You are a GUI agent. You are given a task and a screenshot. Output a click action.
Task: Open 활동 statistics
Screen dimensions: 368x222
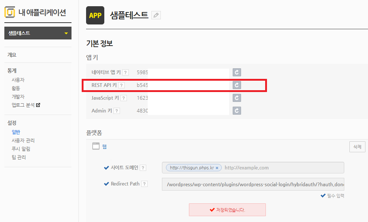[x=16, y=88]
